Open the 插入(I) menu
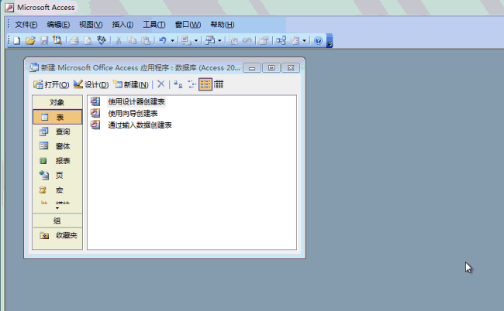The height and width of the screenshot is (311, 504). coord(123,25)
